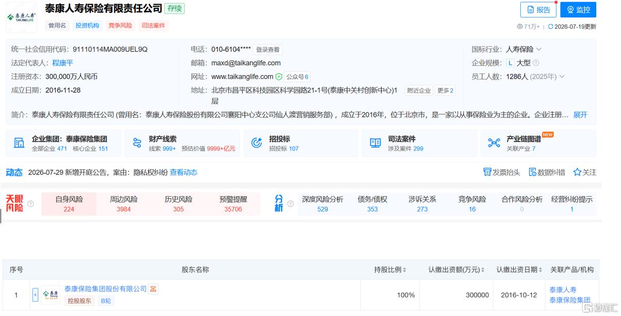
Task: Select the 自身风险 224 tab
Action: [x=69, y=204]
